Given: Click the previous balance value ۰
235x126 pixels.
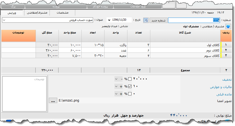Looking at the screenshot, I should click(134, 94).
